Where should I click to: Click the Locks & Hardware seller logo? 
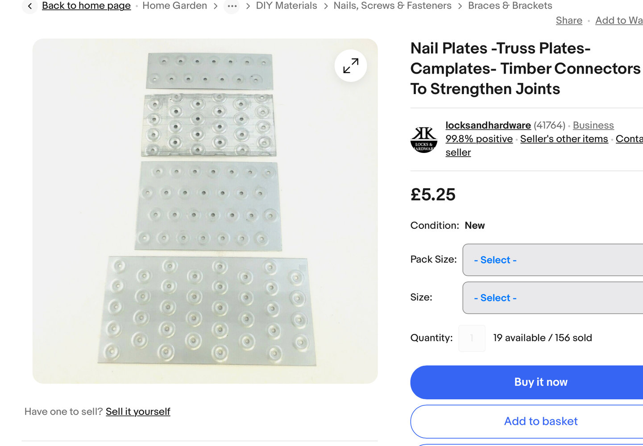pos(423,139)
